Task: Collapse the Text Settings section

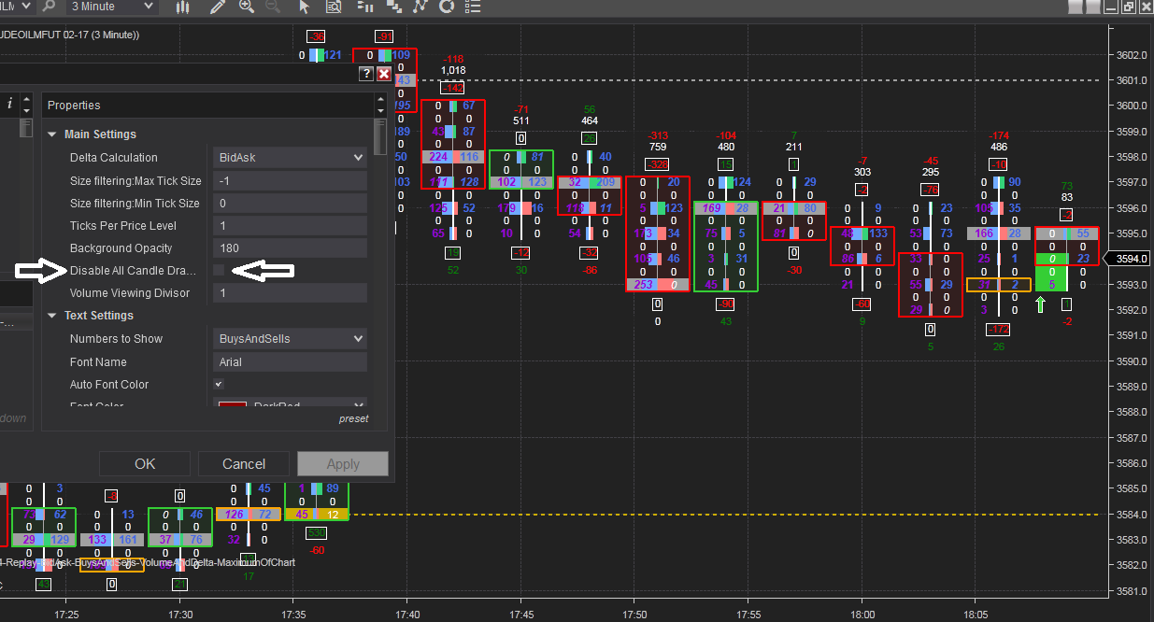Action: [x=52, y=316]
